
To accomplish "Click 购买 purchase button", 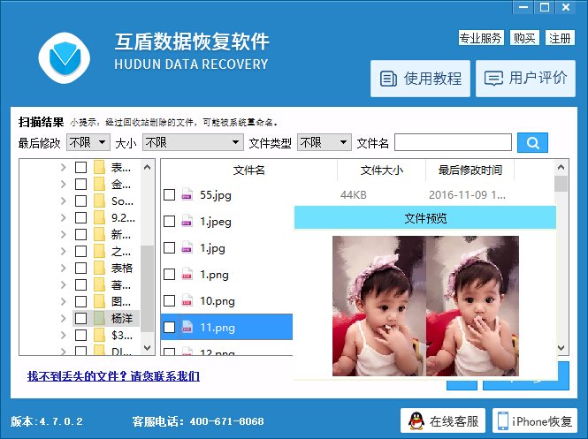I will click(x=524, y=38).
